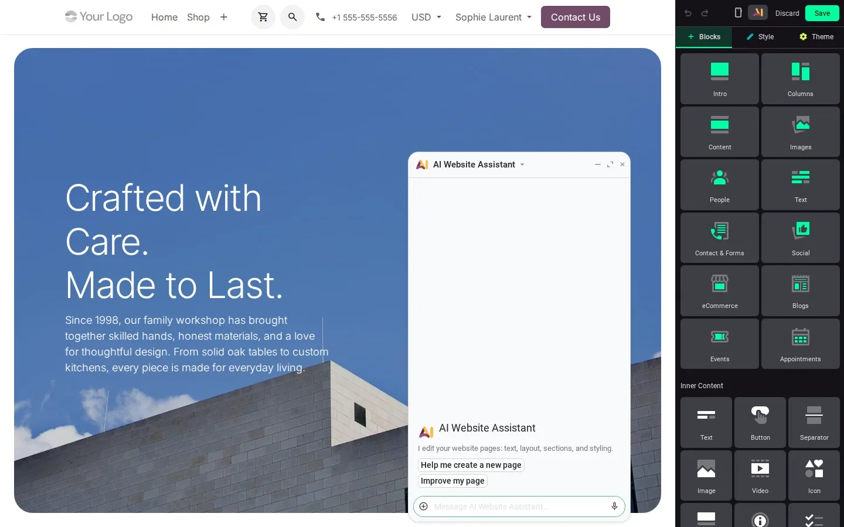The width and height of the screenshot is (844, 527).
Task: Select the eCommerce block
Action: tap(720, 290)
